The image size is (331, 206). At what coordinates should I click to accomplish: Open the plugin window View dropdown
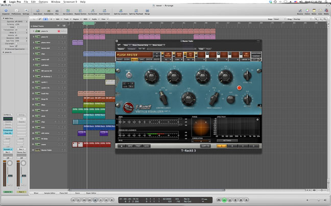point(126,45)
